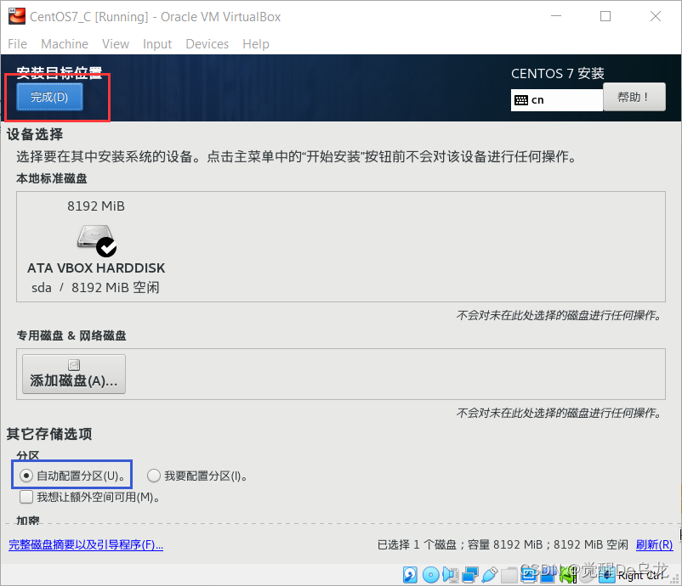The image size is (682, 586).
Task: Select 我要配置分区(I) partitioning option
Action: [154, 475]
